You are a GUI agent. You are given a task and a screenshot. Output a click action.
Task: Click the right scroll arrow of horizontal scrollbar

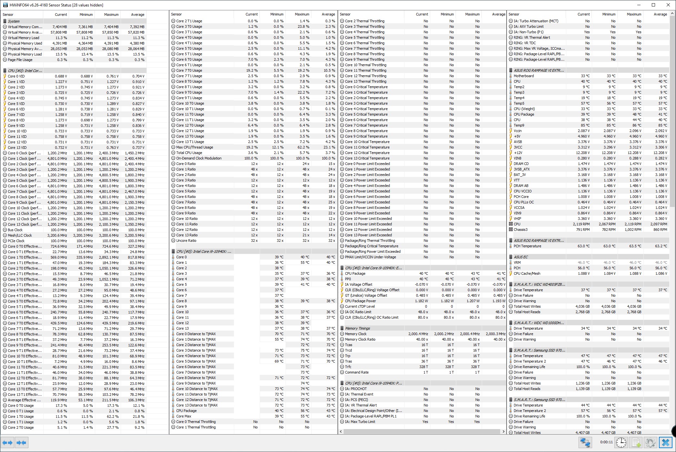pyautogui.click(x=503, y=431)
